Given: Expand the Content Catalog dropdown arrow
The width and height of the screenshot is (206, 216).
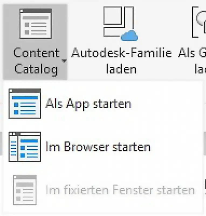Looking at the screenshot, I should [64, 61].
